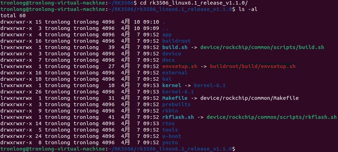
Task: Click the 'cd rk3506_linux6.1_release_v1.1.0/' command
Action: 194,3
